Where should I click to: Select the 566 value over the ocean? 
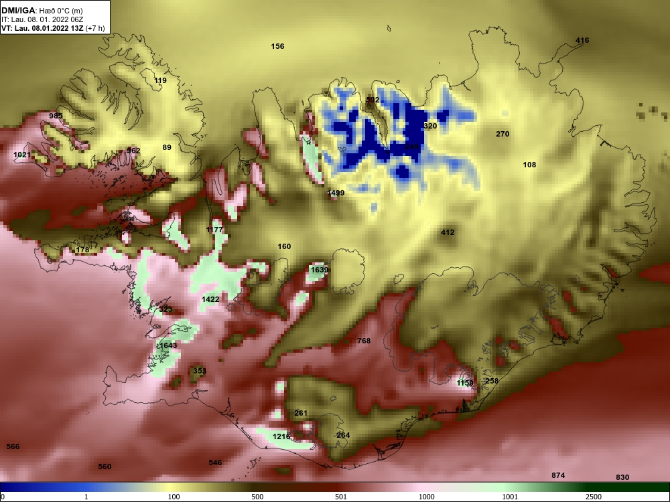coord(13,446)
